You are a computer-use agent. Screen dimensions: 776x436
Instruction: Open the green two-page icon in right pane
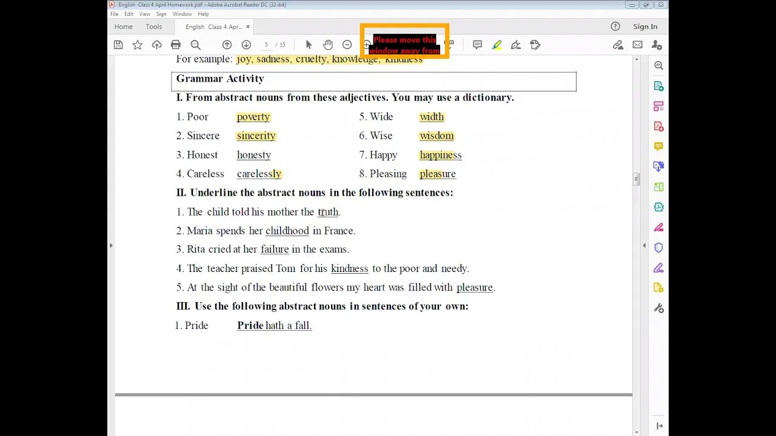pos(659,187)
